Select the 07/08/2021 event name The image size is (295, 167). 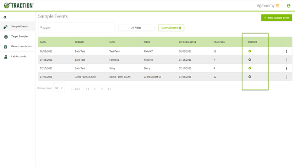(x=46, y=77)
